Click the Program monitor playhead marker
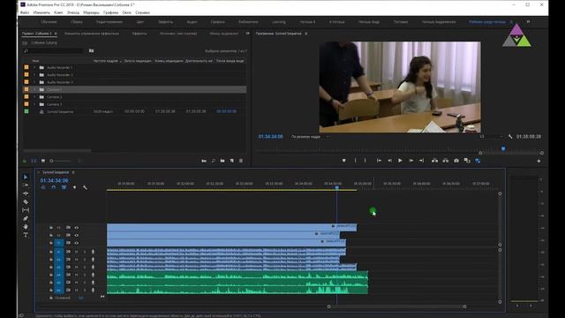The width and height of the screenshot is (565, 318). (x=503, y=148)
